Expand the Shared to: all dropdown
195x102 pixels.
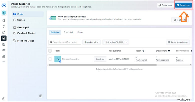[x=91, y=42]
